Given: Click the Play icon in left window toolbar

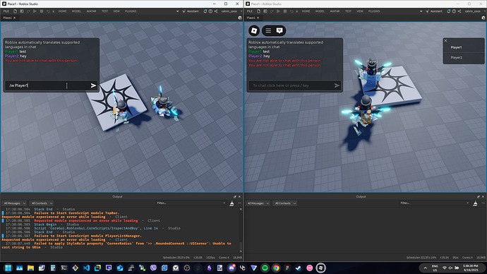Looking at the screenshot, I should (35, 11).
